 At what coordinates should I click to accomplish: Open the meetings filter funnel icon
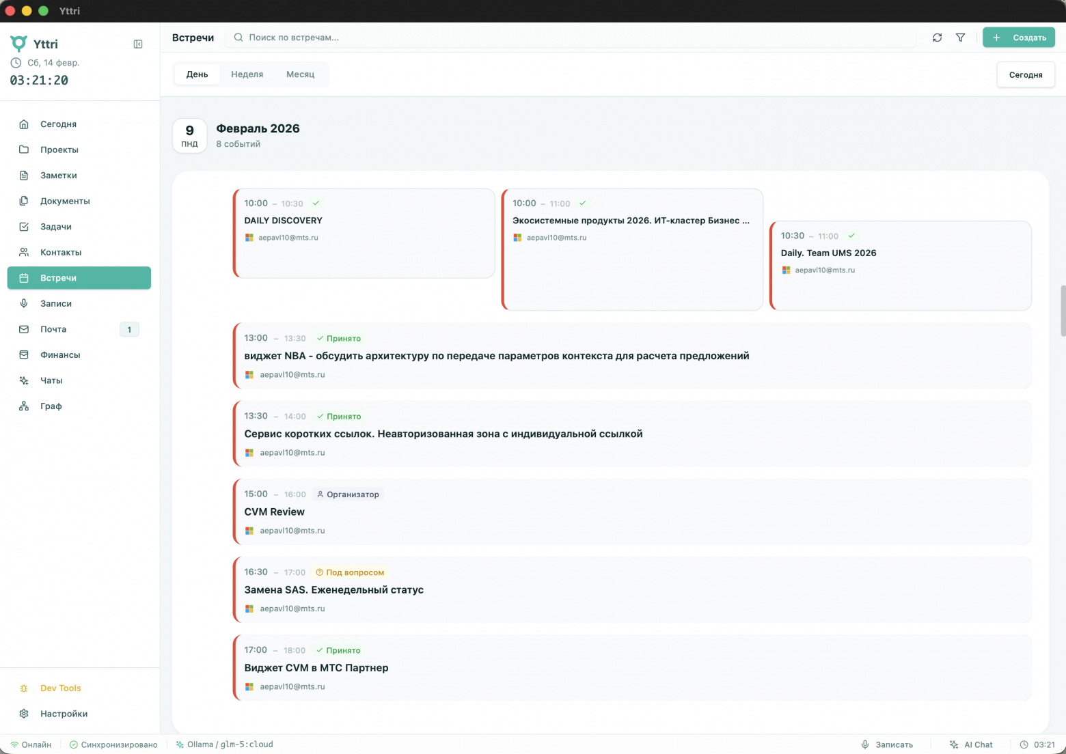click(x=960, y=38)
